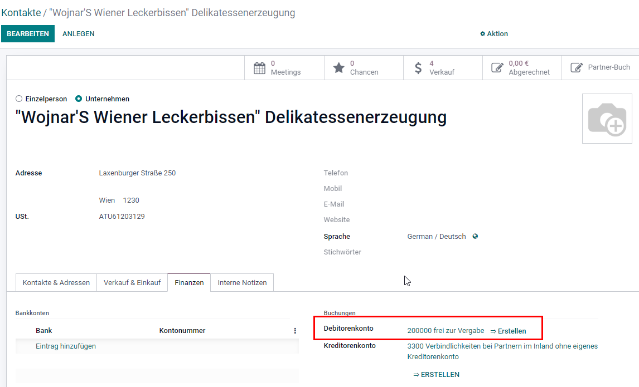Open the Meetings stat button
The height and width of the screenshot is (387, 639).
284,67
